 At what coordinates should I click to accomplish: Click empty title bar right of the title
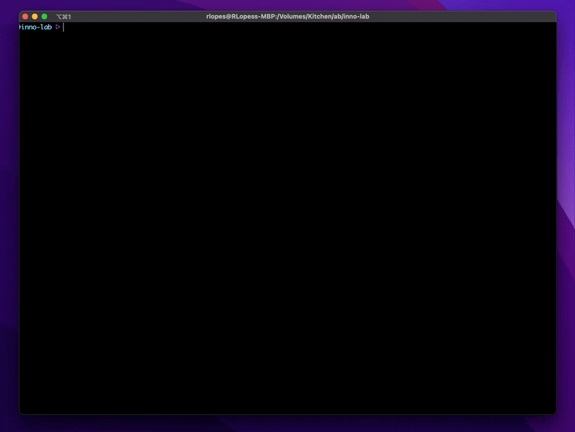pyautogui.click(x=461, y=17)
